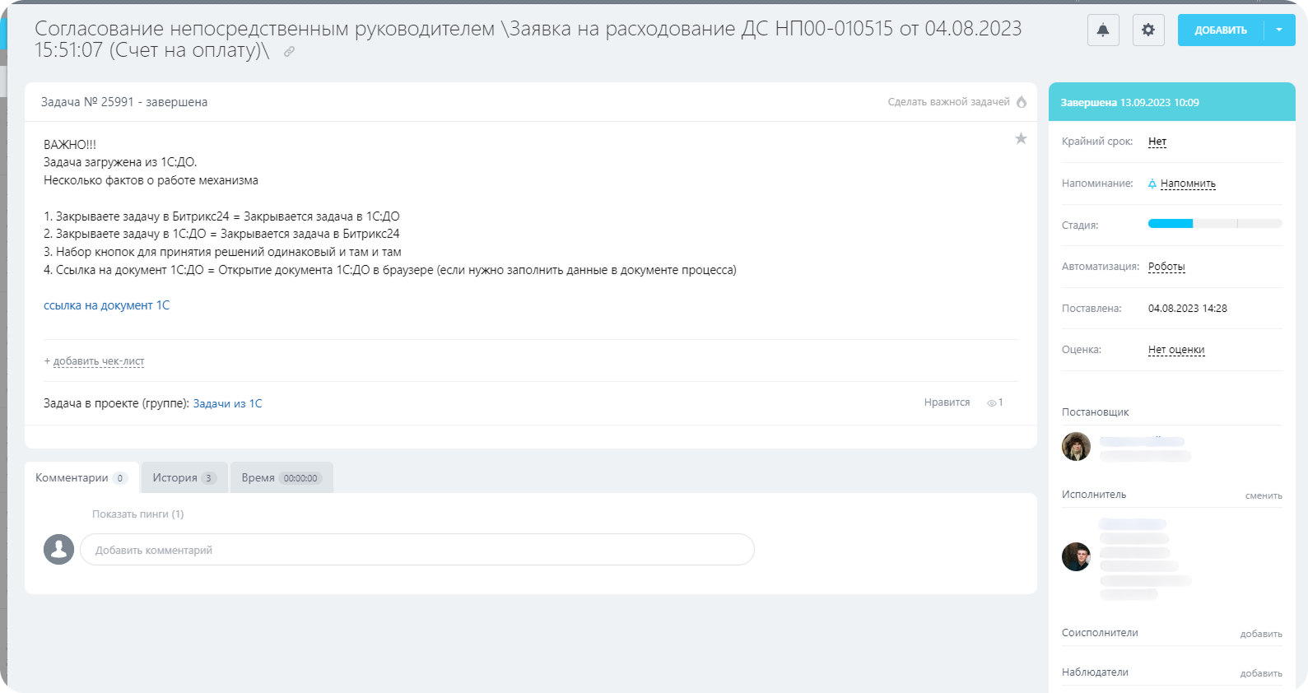
Task: Click the copy link icon beside title
Action: (289, 52)
